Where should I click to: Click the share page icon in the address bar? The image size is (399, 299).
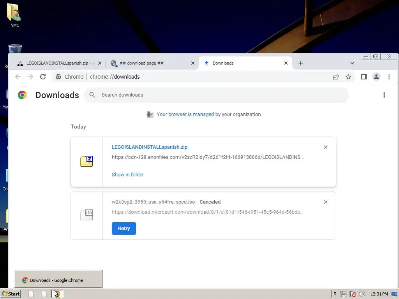click(x=336, y=77)
